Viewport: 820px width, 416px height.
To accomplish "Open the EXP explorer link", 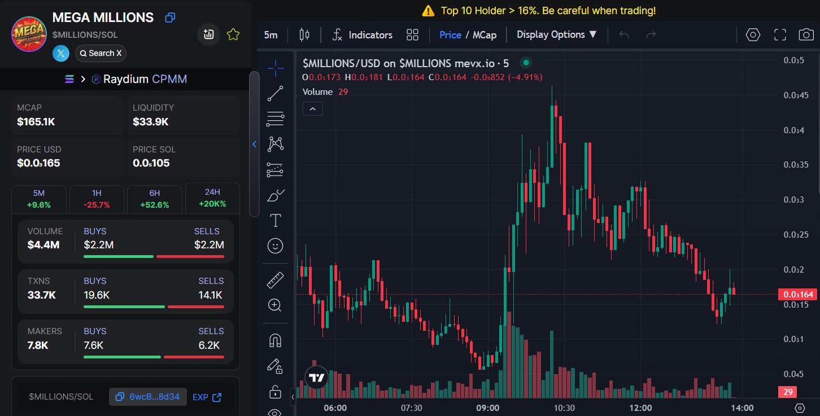I will point(207,397).
